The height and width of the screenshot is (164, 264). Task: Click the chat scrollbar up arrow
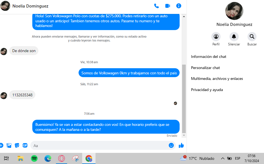click(x=184, y=16)
